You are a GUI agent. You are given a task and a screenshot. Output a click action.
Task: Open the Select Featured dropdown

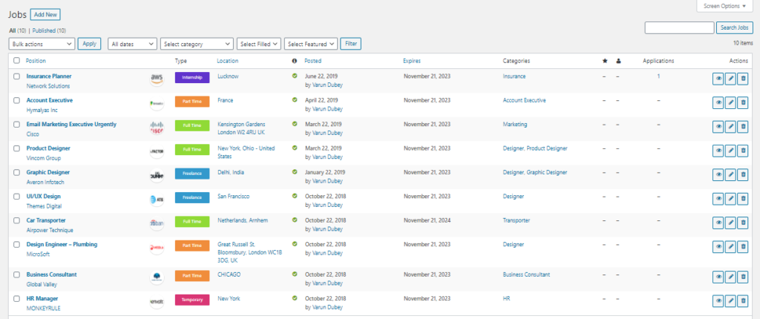(x=311, y=44)
